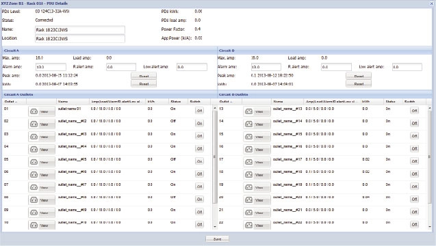Image resolution: width=436 pixels, height=246 pixels.
Task: Open the View icon for outlet 17
Action: (x=257, y=162)
